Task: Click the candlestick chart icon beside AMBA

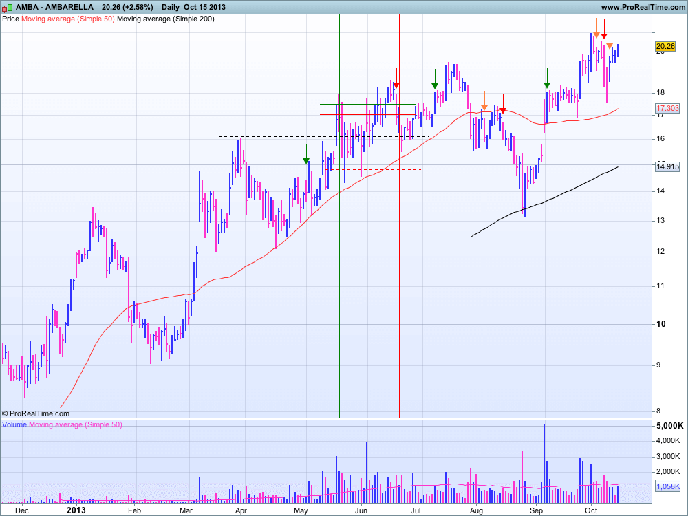Action: 8,7
